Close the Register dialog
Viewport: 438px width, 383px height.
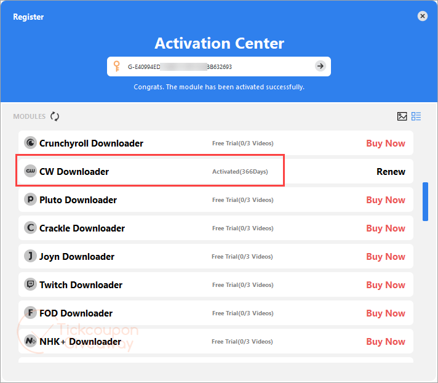423,16
